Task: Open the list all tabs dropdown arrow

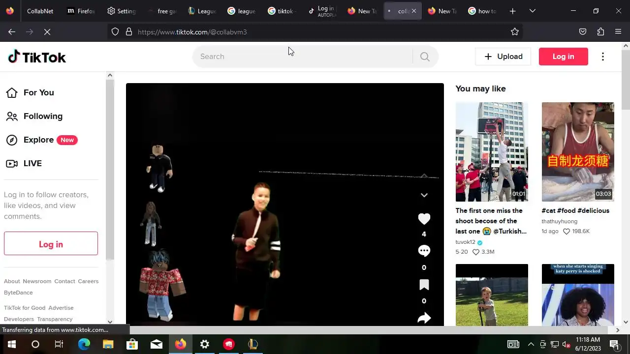Action: pos(532,11)
